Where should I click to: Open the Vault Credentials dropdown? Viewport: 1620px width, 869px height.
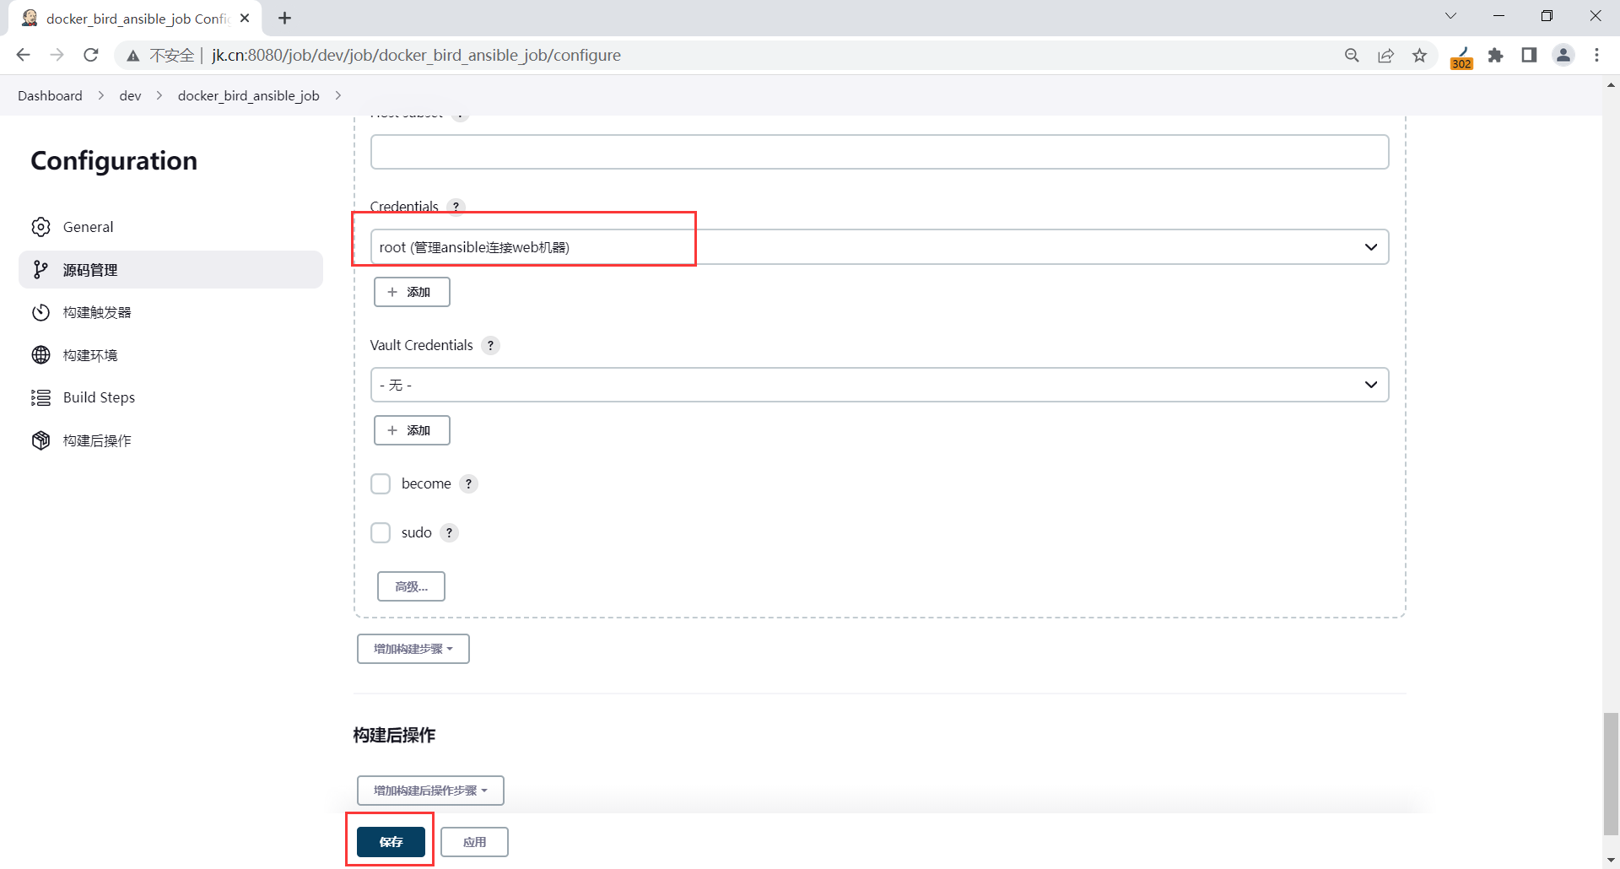[x=879, y=385]
